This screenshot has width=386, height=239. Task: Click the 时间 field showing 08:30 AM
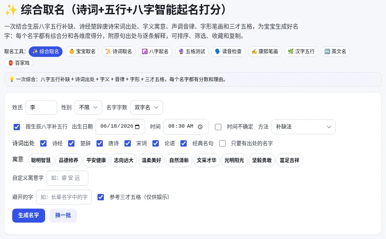tap(186, 127)
